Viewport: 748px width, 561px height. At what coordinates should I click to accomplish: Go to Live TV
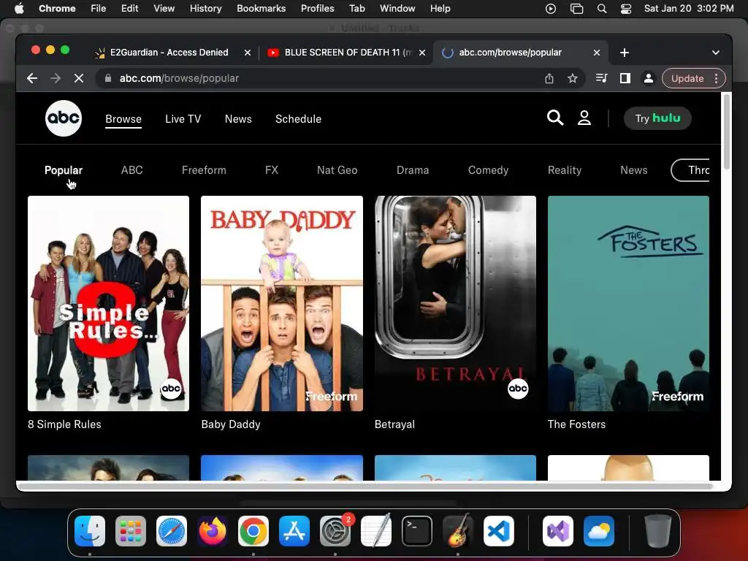click(x=183, y=119)
